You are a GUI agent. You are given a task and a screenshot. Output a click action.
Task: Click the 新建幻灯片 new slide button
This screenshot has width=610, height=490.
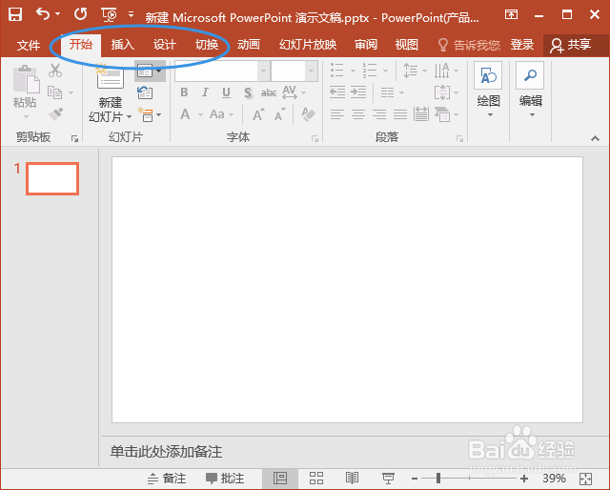coord(111,93)
